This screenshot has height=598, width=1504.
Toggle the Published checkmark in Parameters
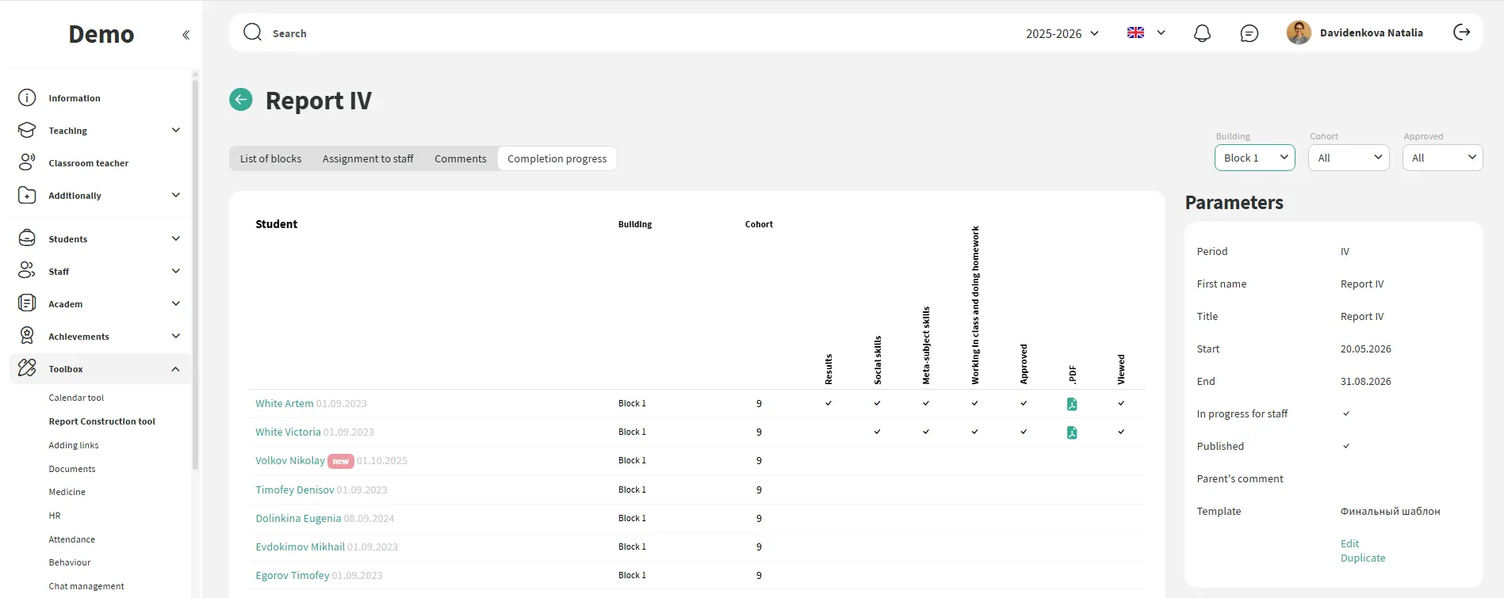1345,447
